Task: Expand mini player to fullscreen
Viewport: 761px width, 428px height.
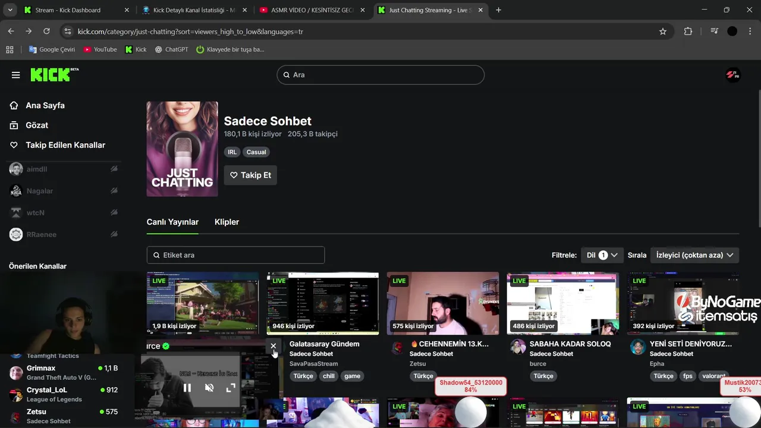Action: 231,388
